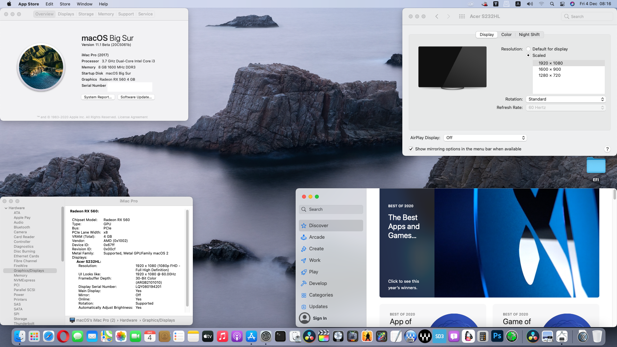Open Support tab in About This Mac

click(x=126, y=14)
